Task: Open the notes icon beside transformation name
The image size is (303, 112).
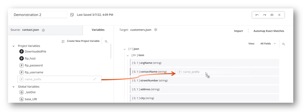Action: tap(72, 15)
